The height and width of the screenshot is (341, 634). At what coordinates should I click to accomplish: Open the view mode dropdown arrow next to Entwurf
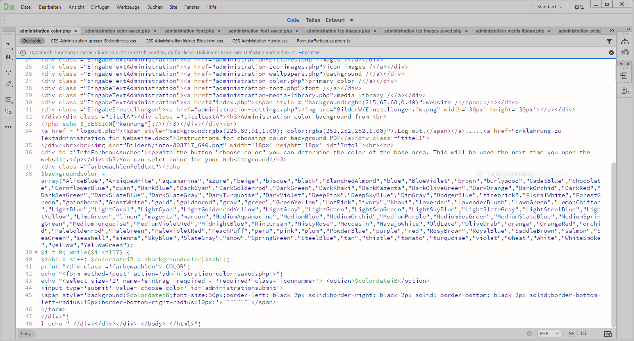(351, 20)
